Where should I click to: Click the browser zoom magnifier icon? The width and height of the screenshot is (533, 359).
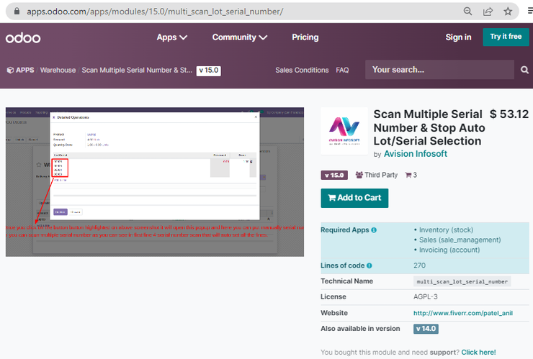467,12
